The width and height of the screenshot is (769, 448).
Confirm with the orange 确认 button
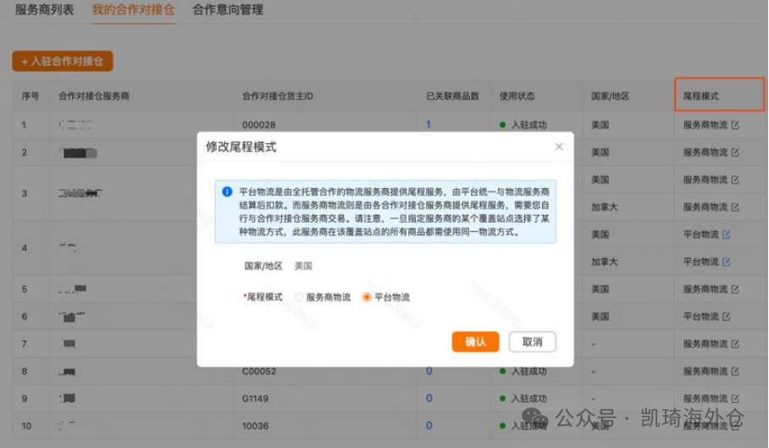click(x=475, y=341)
